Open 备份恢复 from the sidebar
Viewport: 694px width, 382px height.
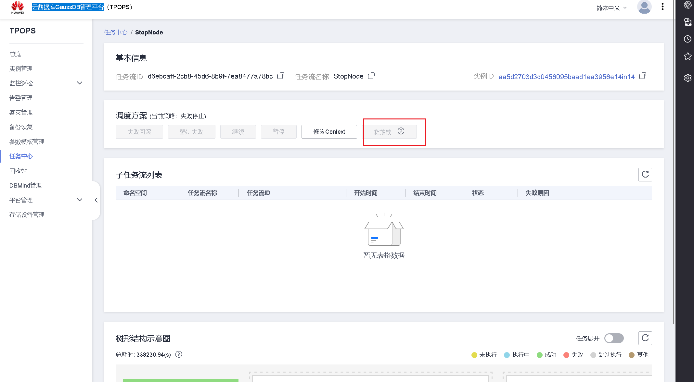click(x=21, y=127)
